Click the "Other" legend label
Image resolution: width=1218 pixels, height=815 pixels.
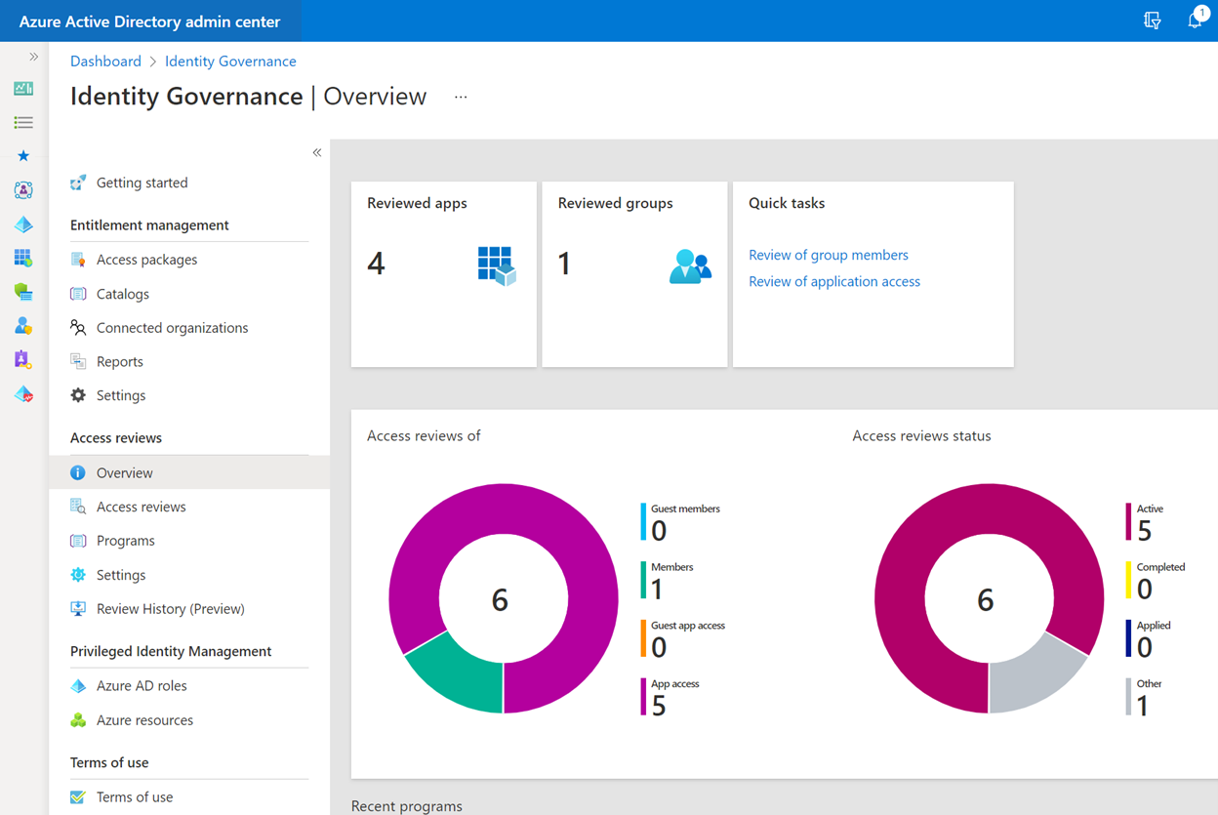(1150, 684)
